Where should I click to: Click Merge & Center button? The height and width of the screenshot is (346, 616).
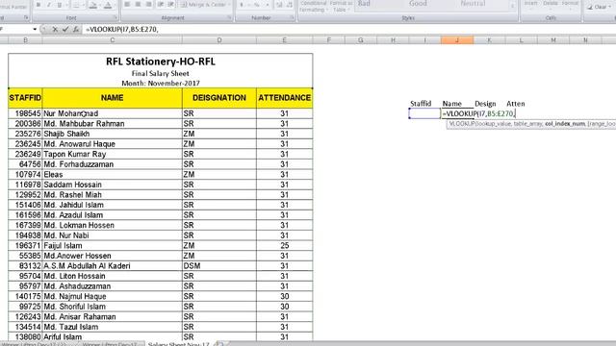pos(203,5)
